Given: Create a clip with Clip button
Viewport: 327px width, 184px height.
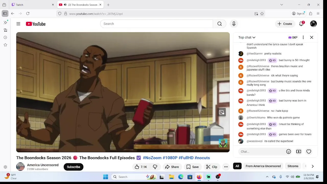Looking at the screenshot, I should click(x=212, y=167).
